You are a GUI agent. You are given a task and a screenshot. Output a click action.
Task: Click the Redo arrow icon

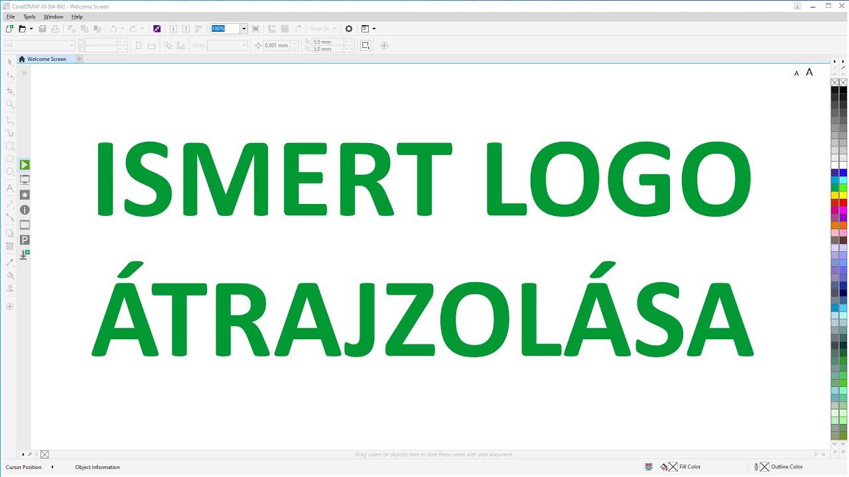(133, 29)
